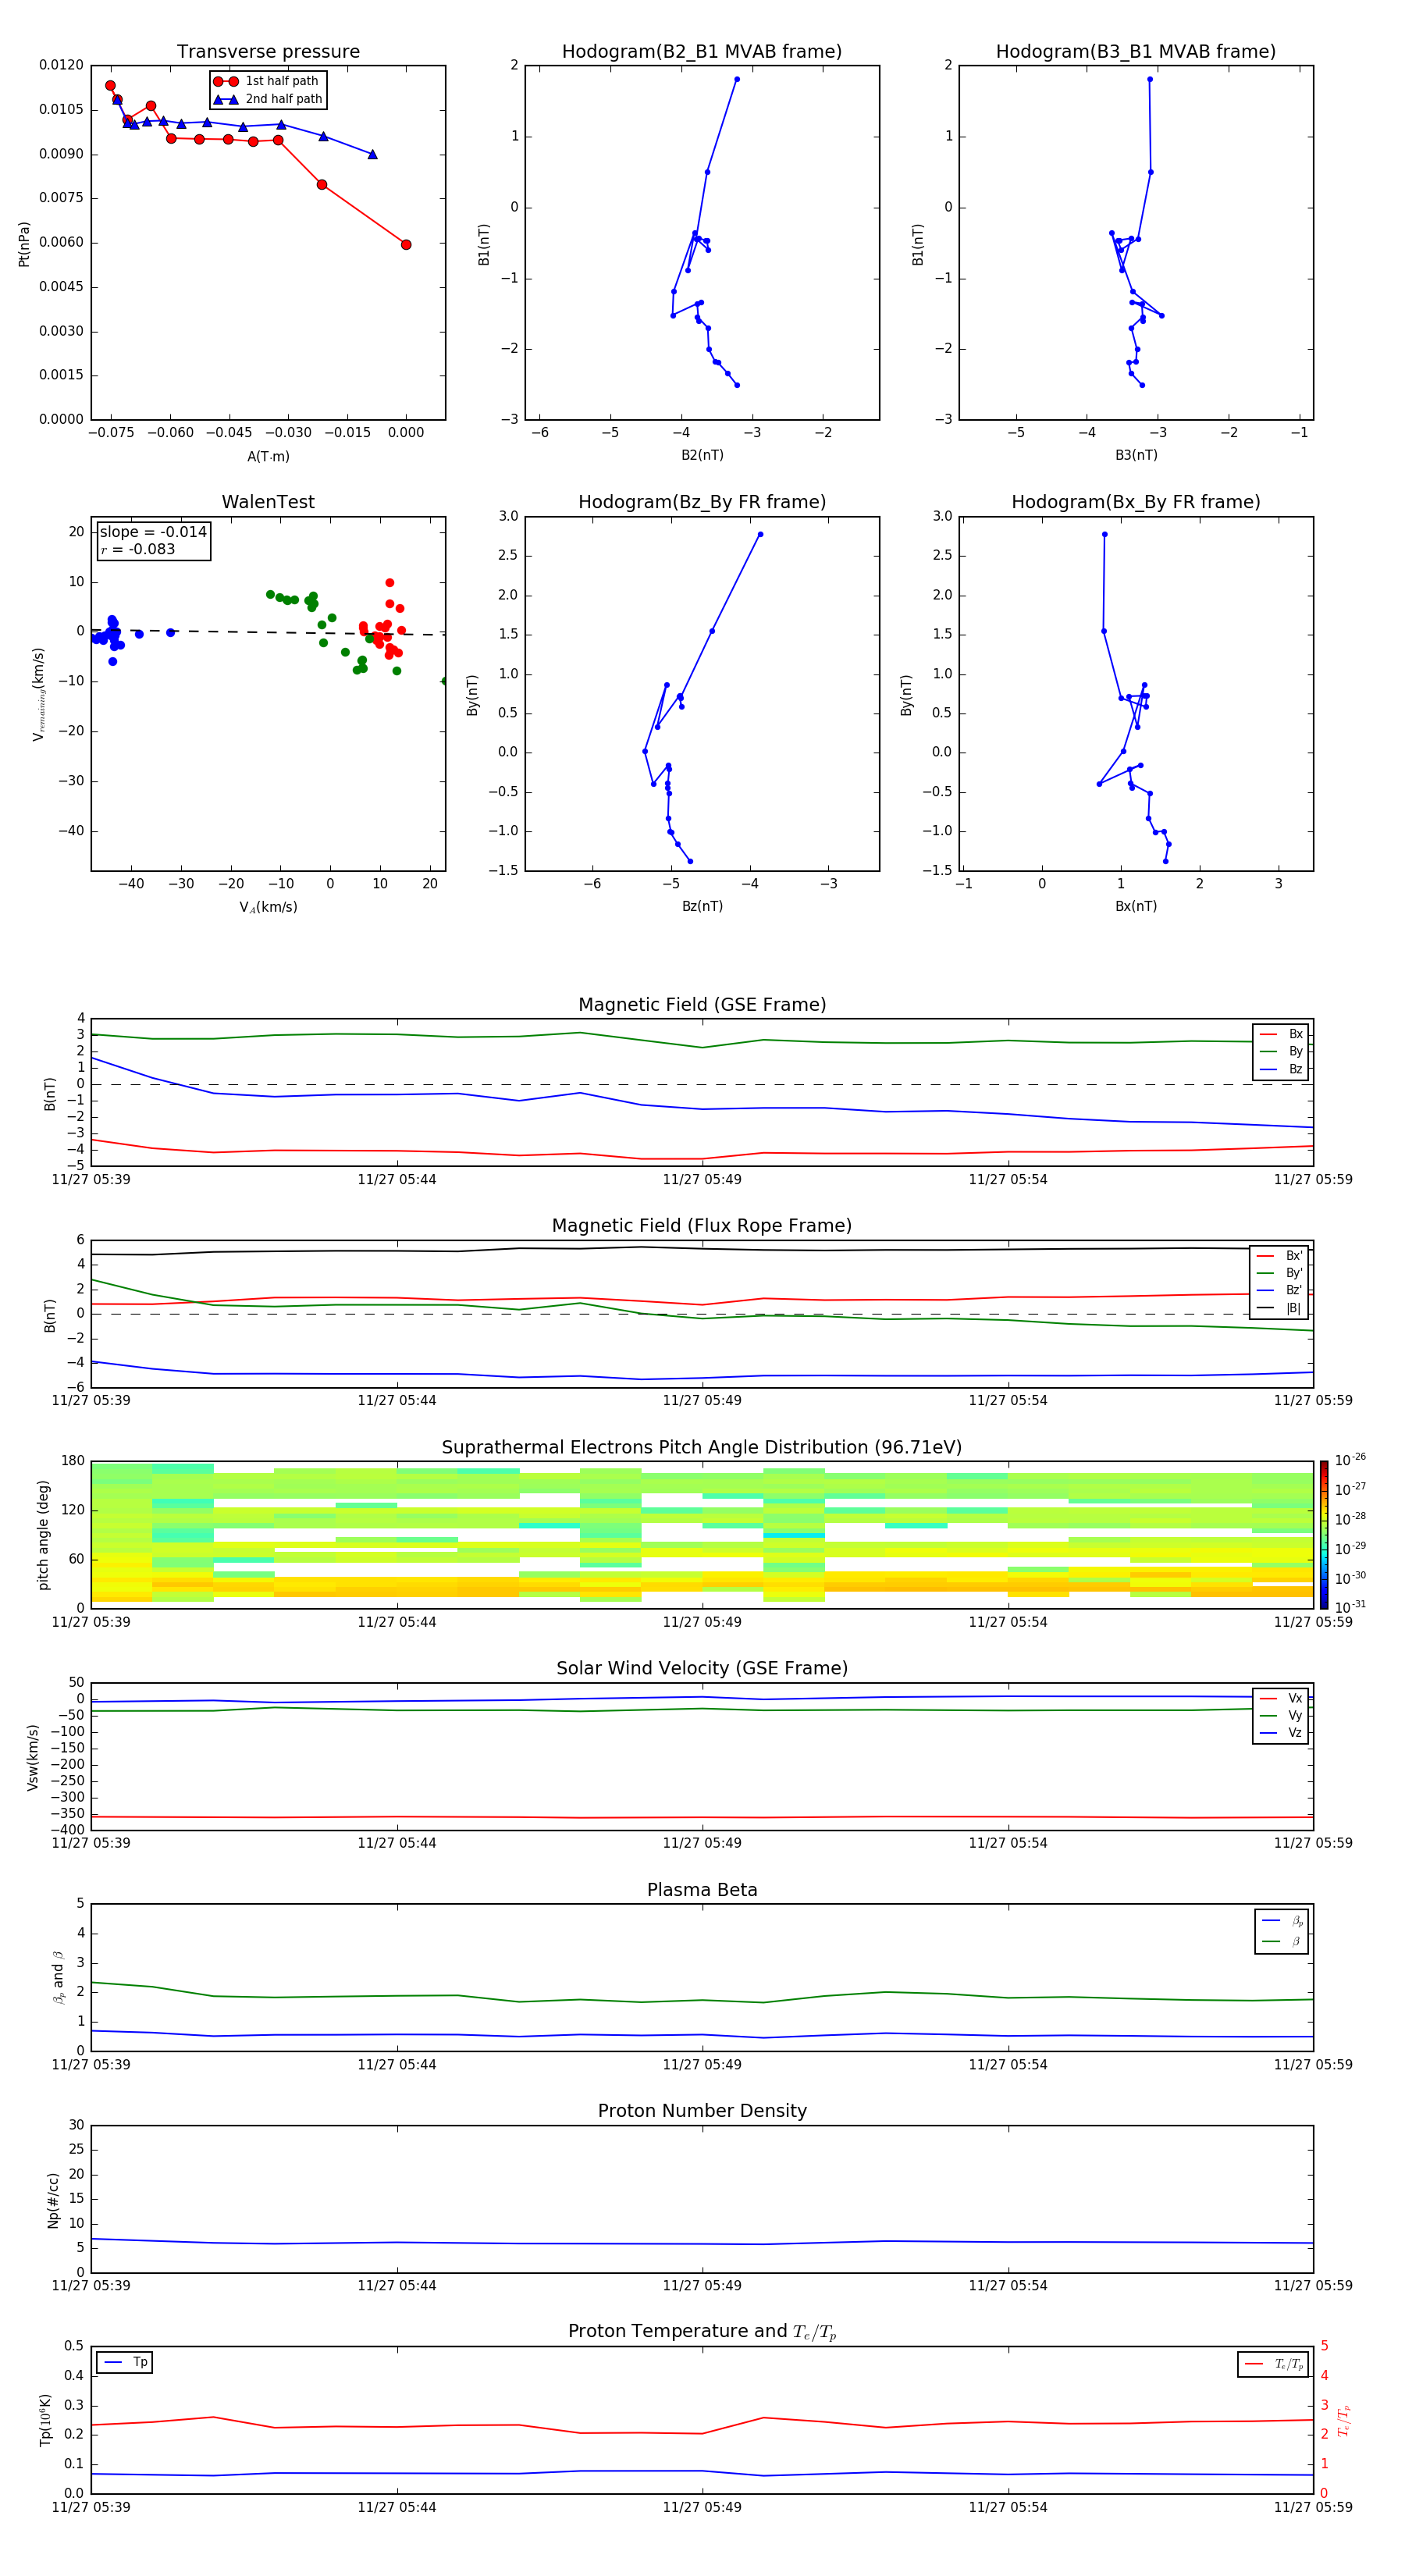Click the 'Bz(nT)' axis label in FR hodogram
Image resolution: width=1405 pixels, height=2576 pixels.
point(702,906)
